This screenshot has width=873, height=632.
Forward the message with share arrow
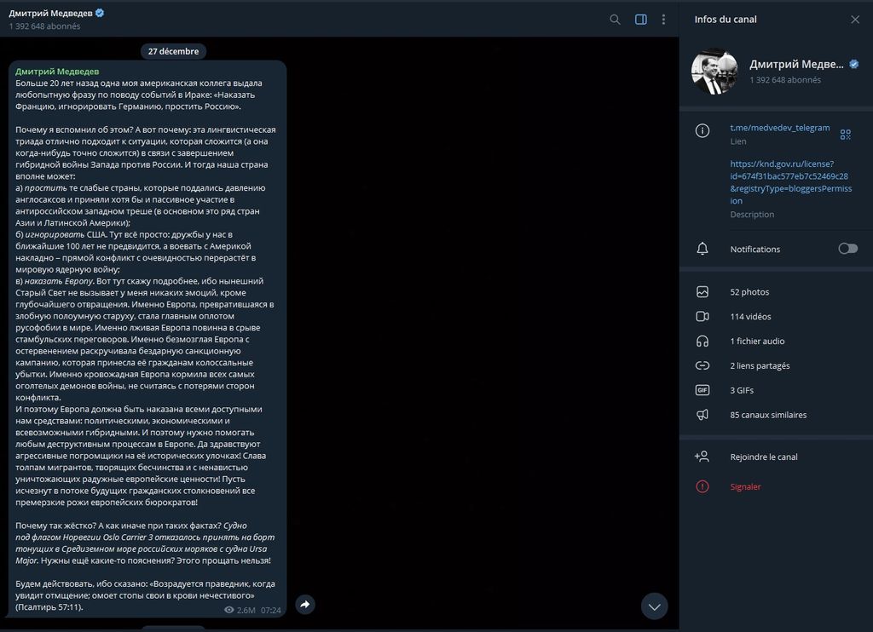click(x=305, y=604)
